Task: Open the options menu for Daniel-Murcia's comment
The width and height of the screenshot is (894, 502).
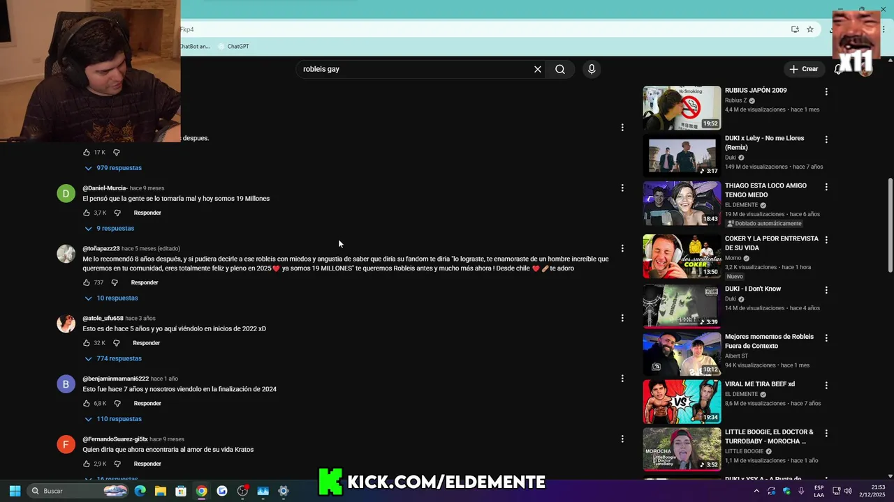Action: (x=622, y=188)
